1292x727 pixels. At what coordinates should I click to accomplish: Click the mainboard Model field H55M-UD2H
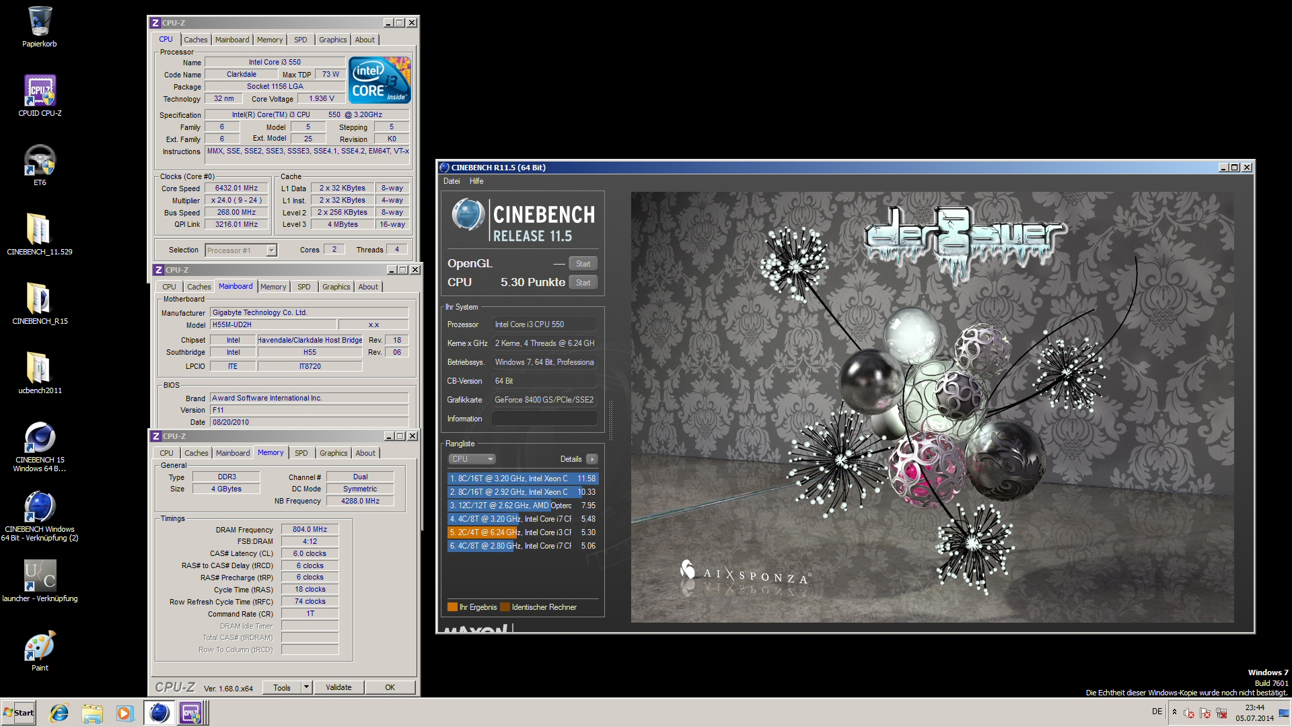pyautogui.click(x=274, y=325)
